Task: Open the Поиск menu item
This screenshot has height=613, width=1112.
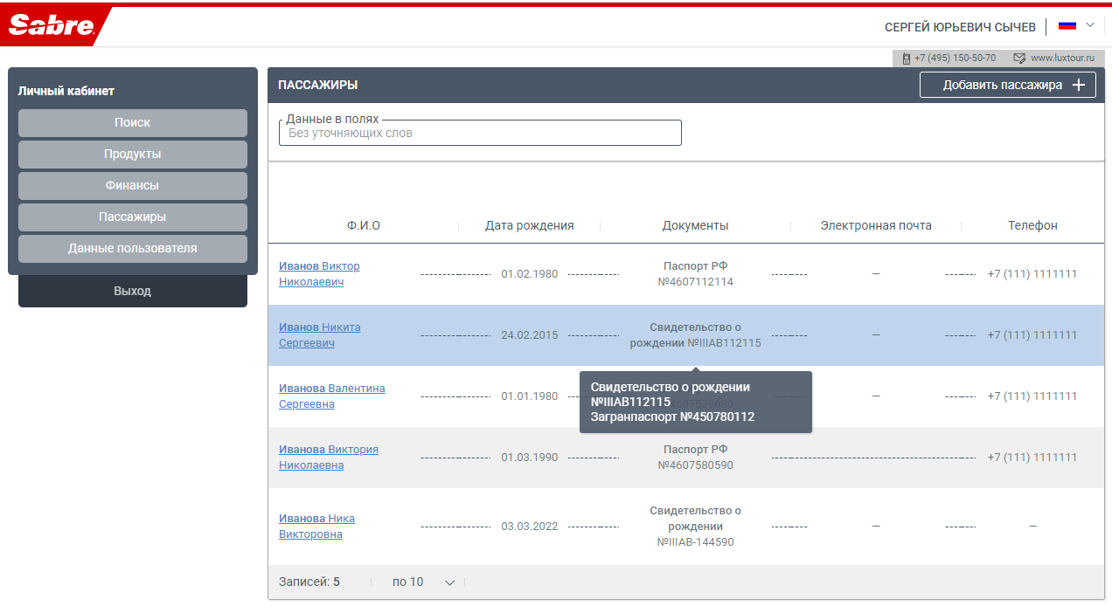Action: 132,123
